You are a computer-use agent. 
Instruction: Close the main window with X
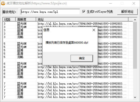[134, 3]
